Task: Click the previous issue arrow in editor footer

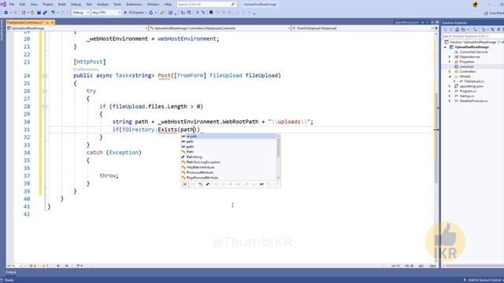Action: (x=58, y=266)
